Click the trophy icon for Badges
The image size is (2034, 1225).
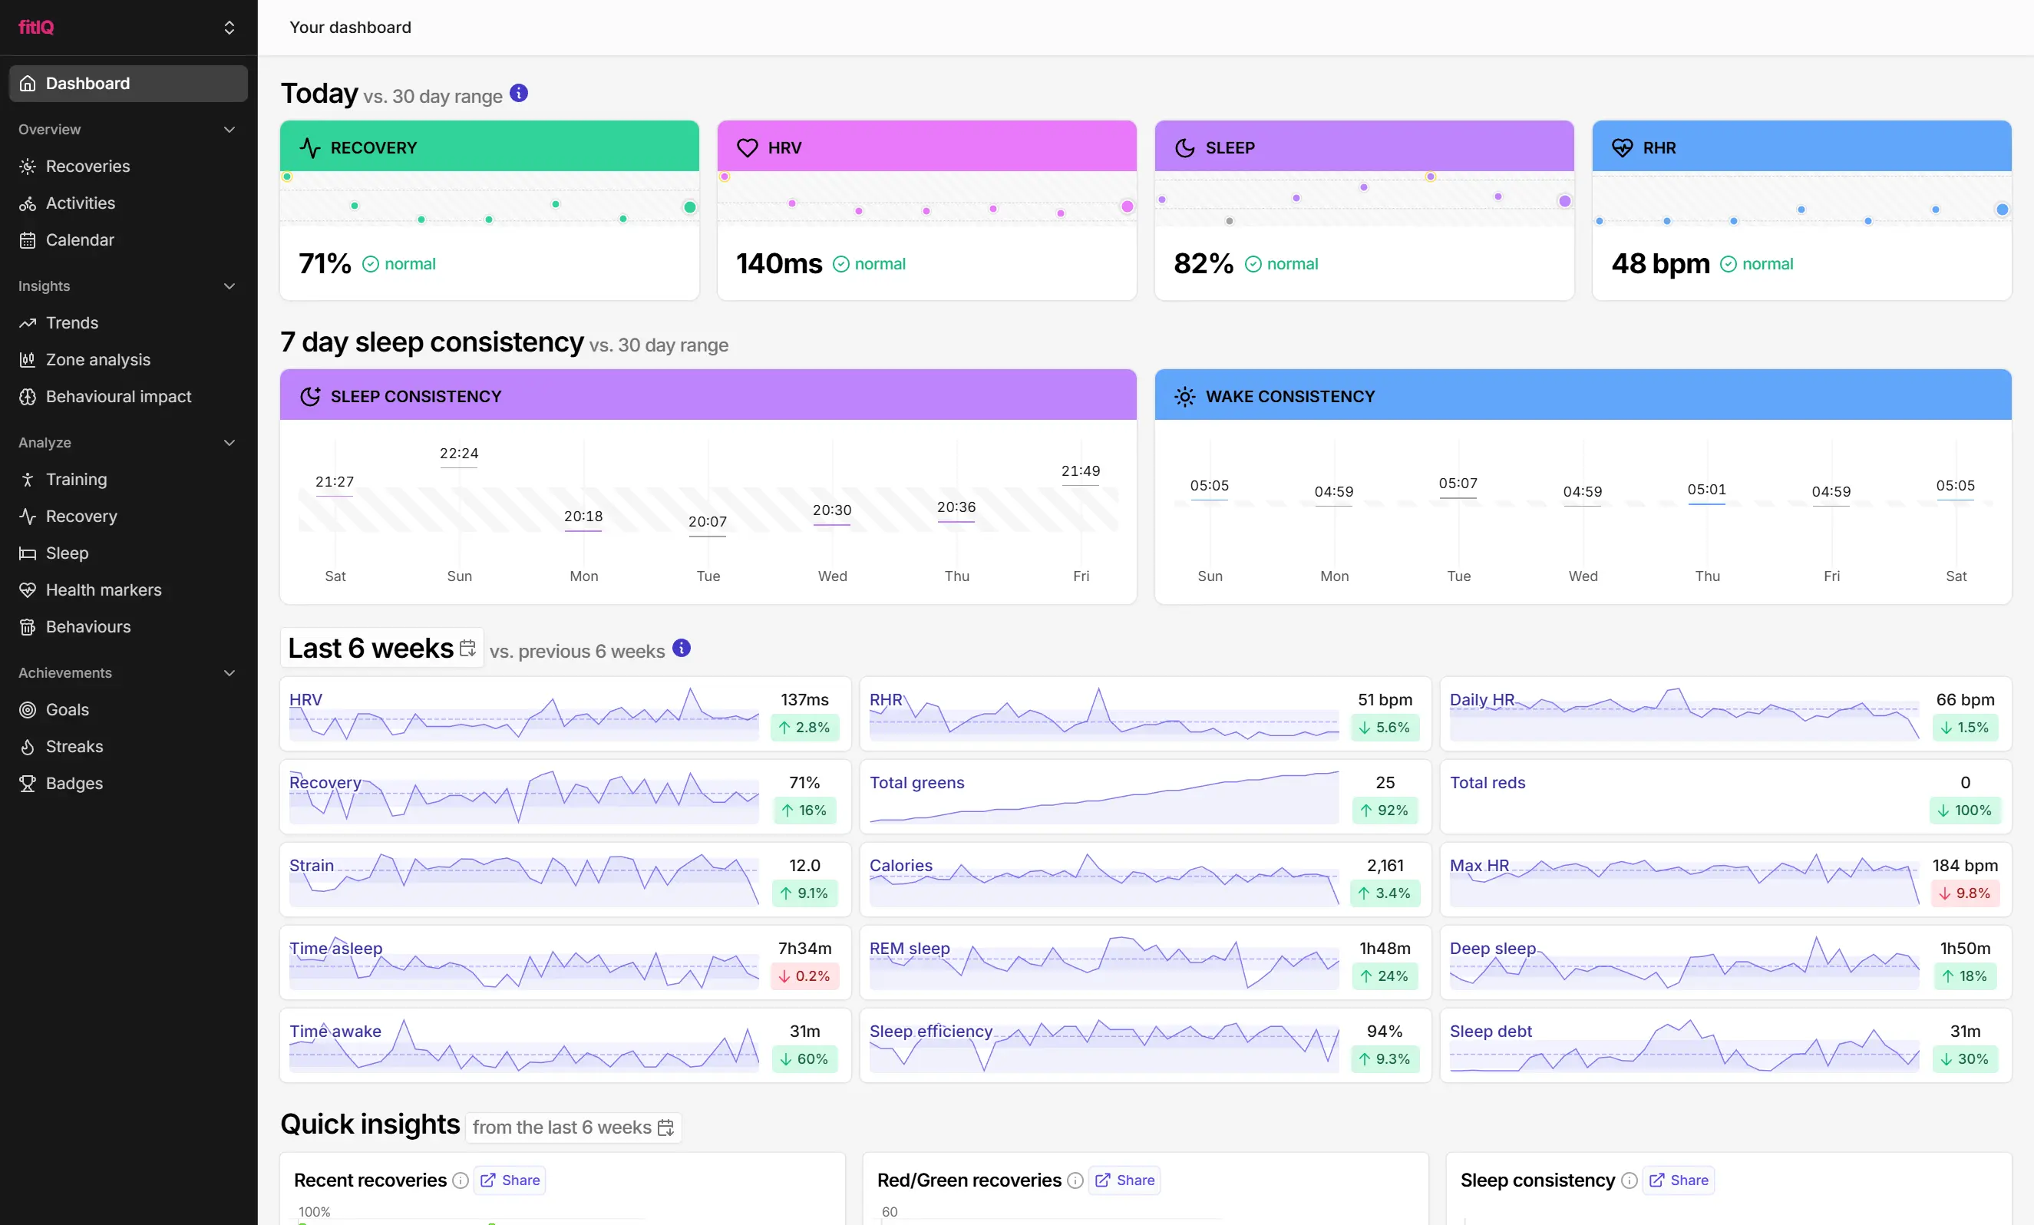28,784
